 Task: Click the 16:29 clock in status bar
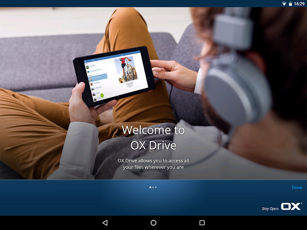coord(299,4)
